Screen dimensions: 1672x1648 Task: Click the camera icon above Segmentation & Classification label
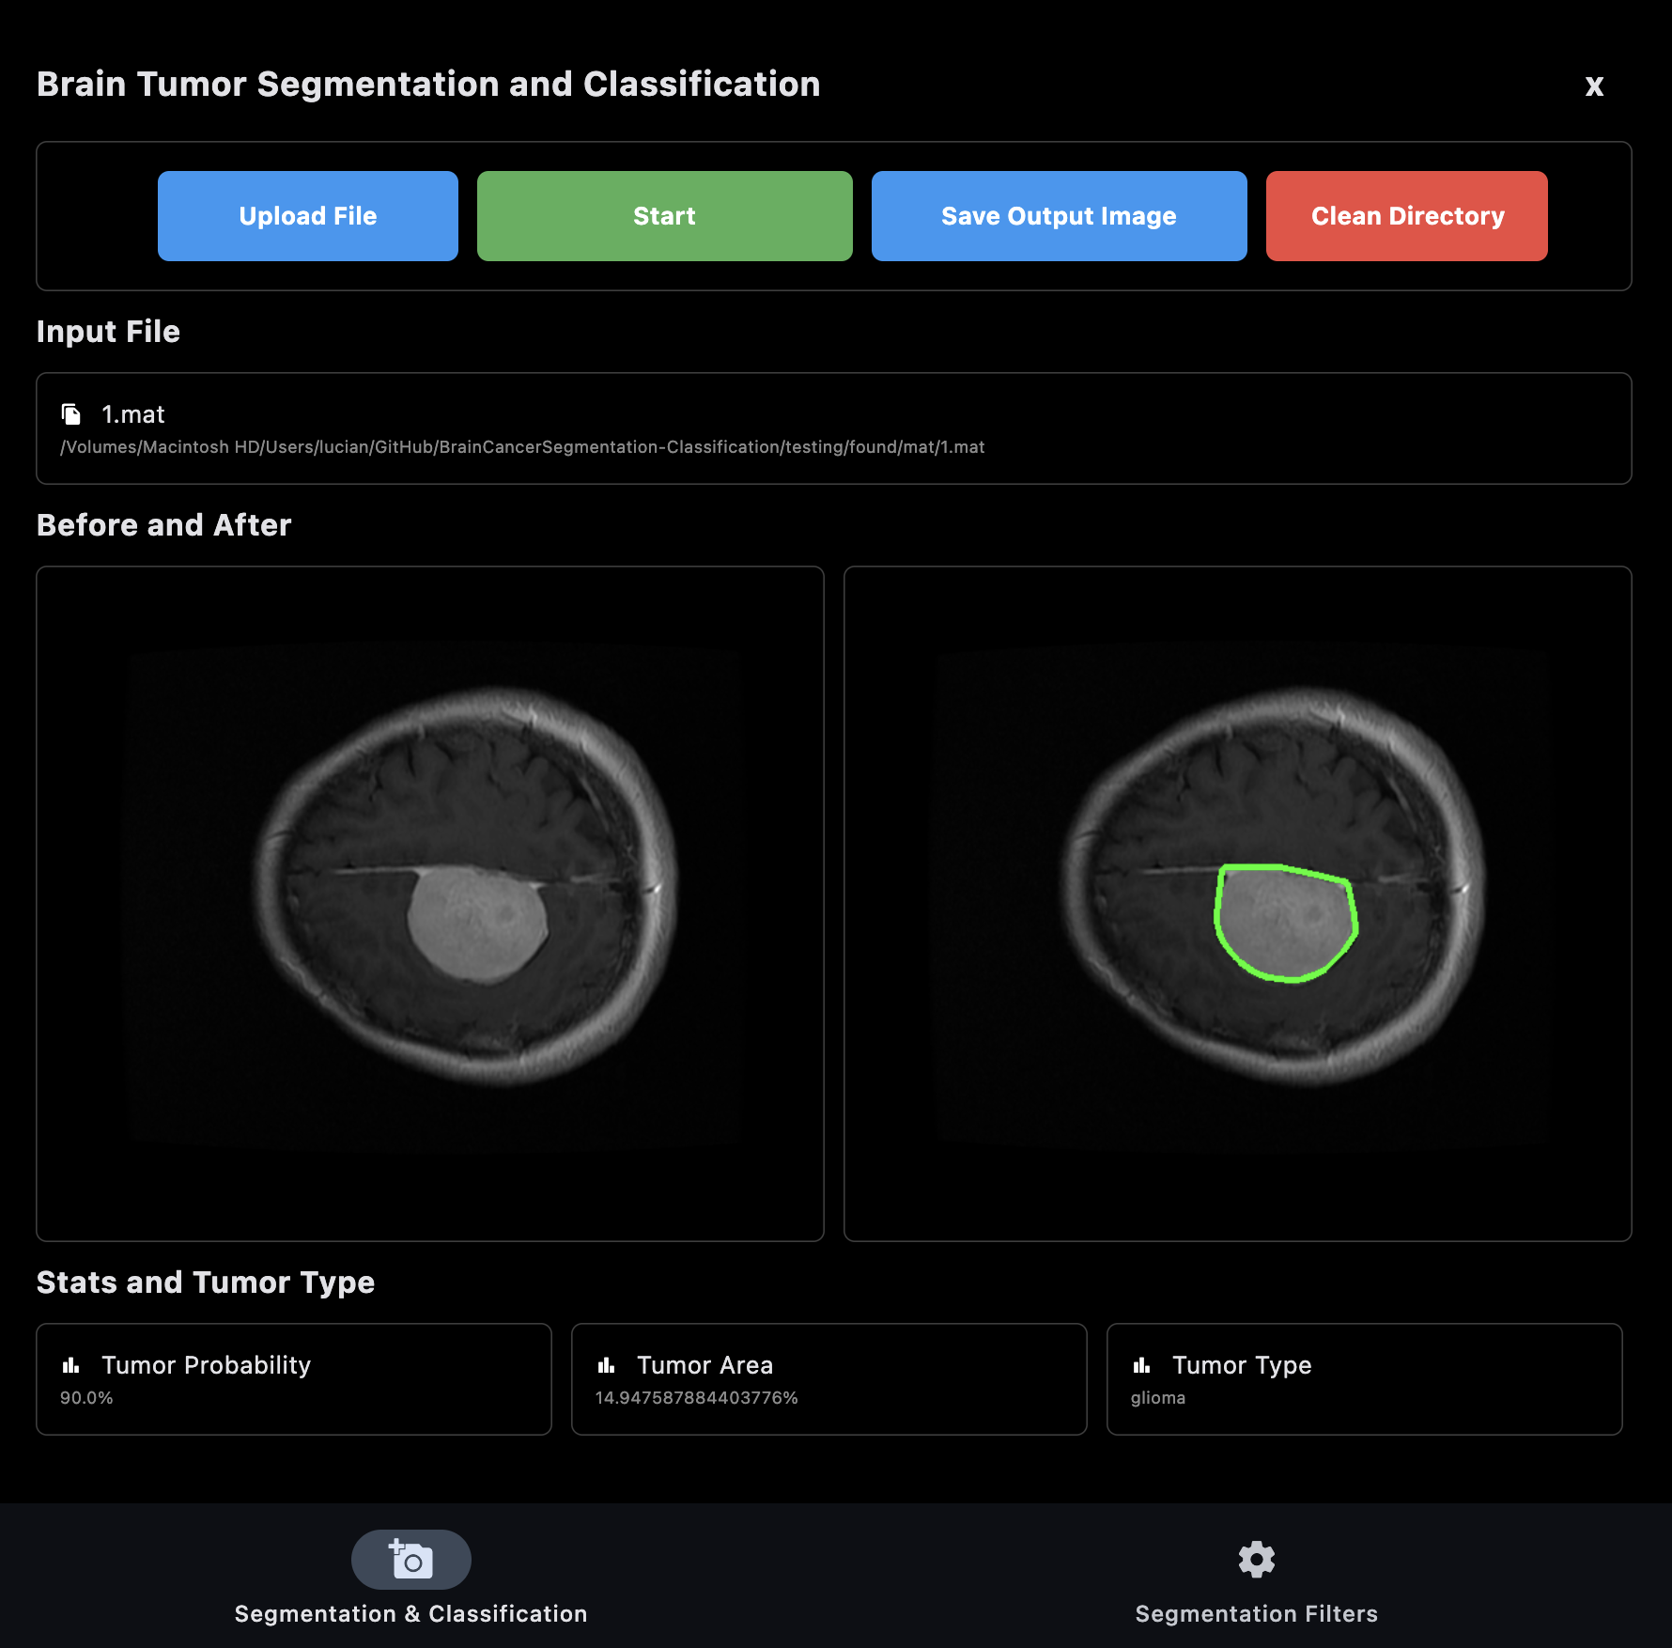[411, 1559]
